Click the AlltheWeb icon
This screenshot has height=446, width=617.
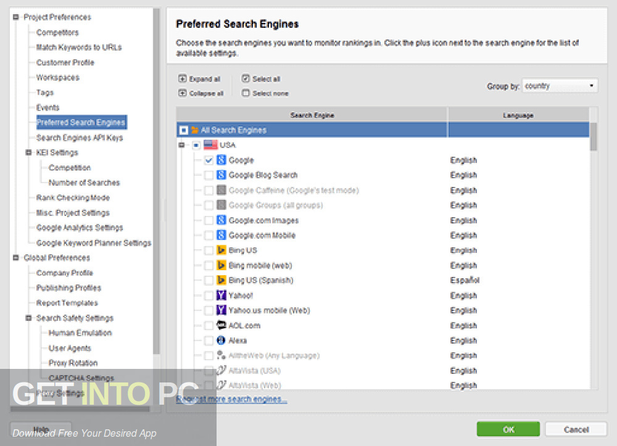click(221, 355)
